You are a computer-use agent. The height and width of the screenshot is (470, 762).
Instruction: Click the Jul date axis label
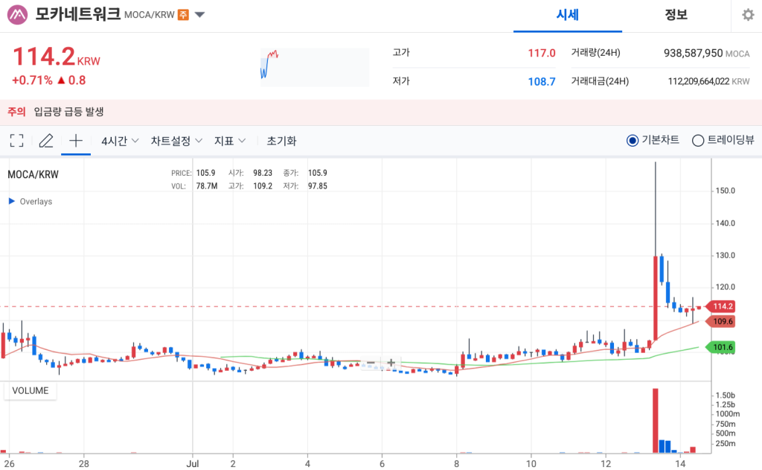(x=193, y=464)
